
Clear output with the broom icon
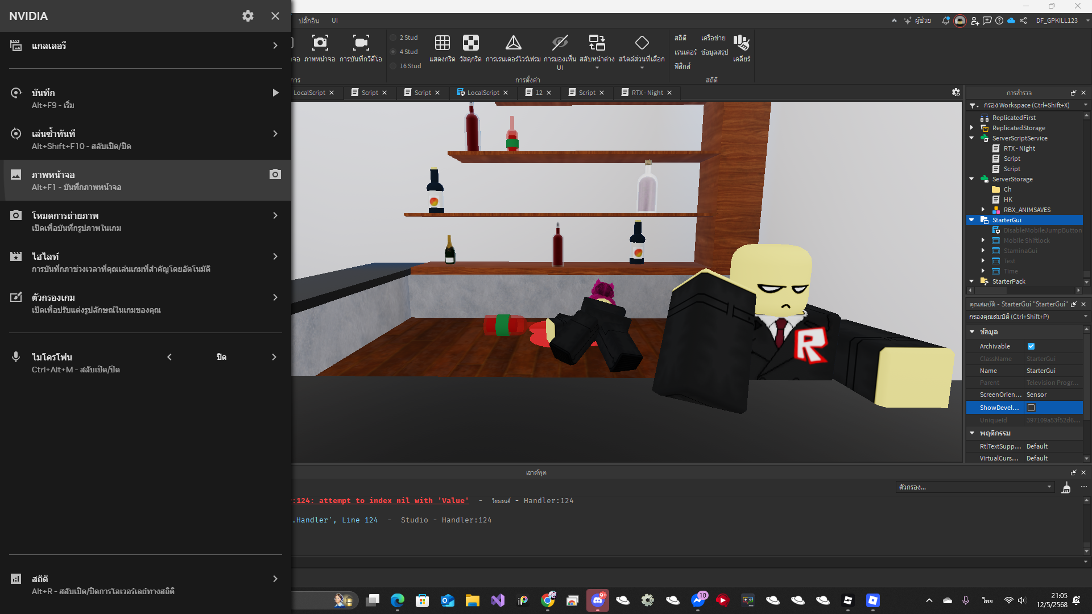pos(1066,487)
